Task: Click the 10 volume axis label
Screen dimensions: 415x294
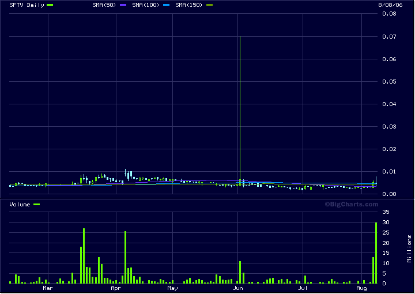Action: click(386, 263)
